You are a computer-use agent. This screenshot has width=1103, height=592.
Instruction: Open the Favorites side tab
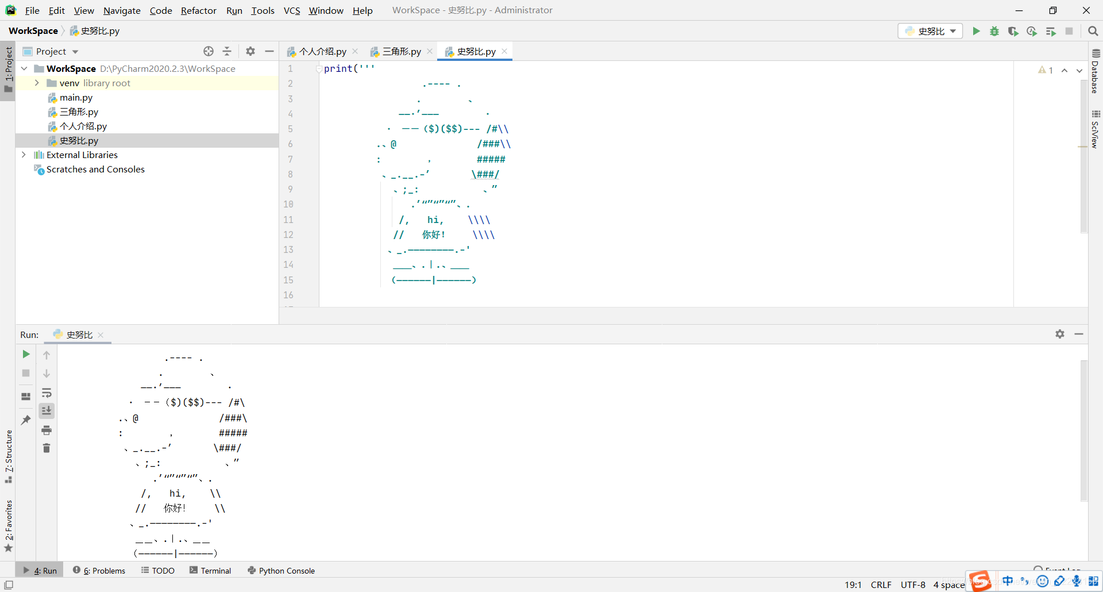pyautogui.click(x=9, y=525)
